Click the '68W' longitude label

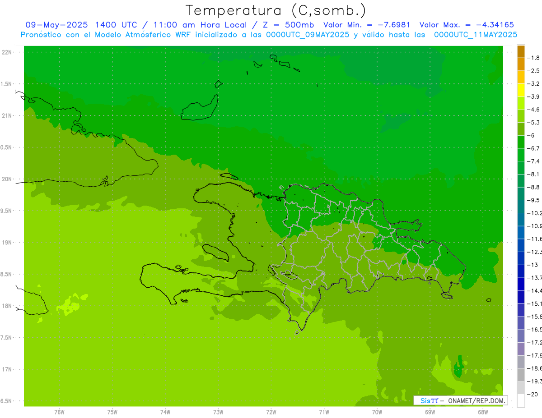[x=483, y=412]
